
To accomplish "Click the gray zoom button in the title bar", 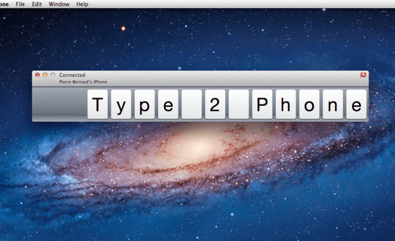I will click(x=52, y=75).
